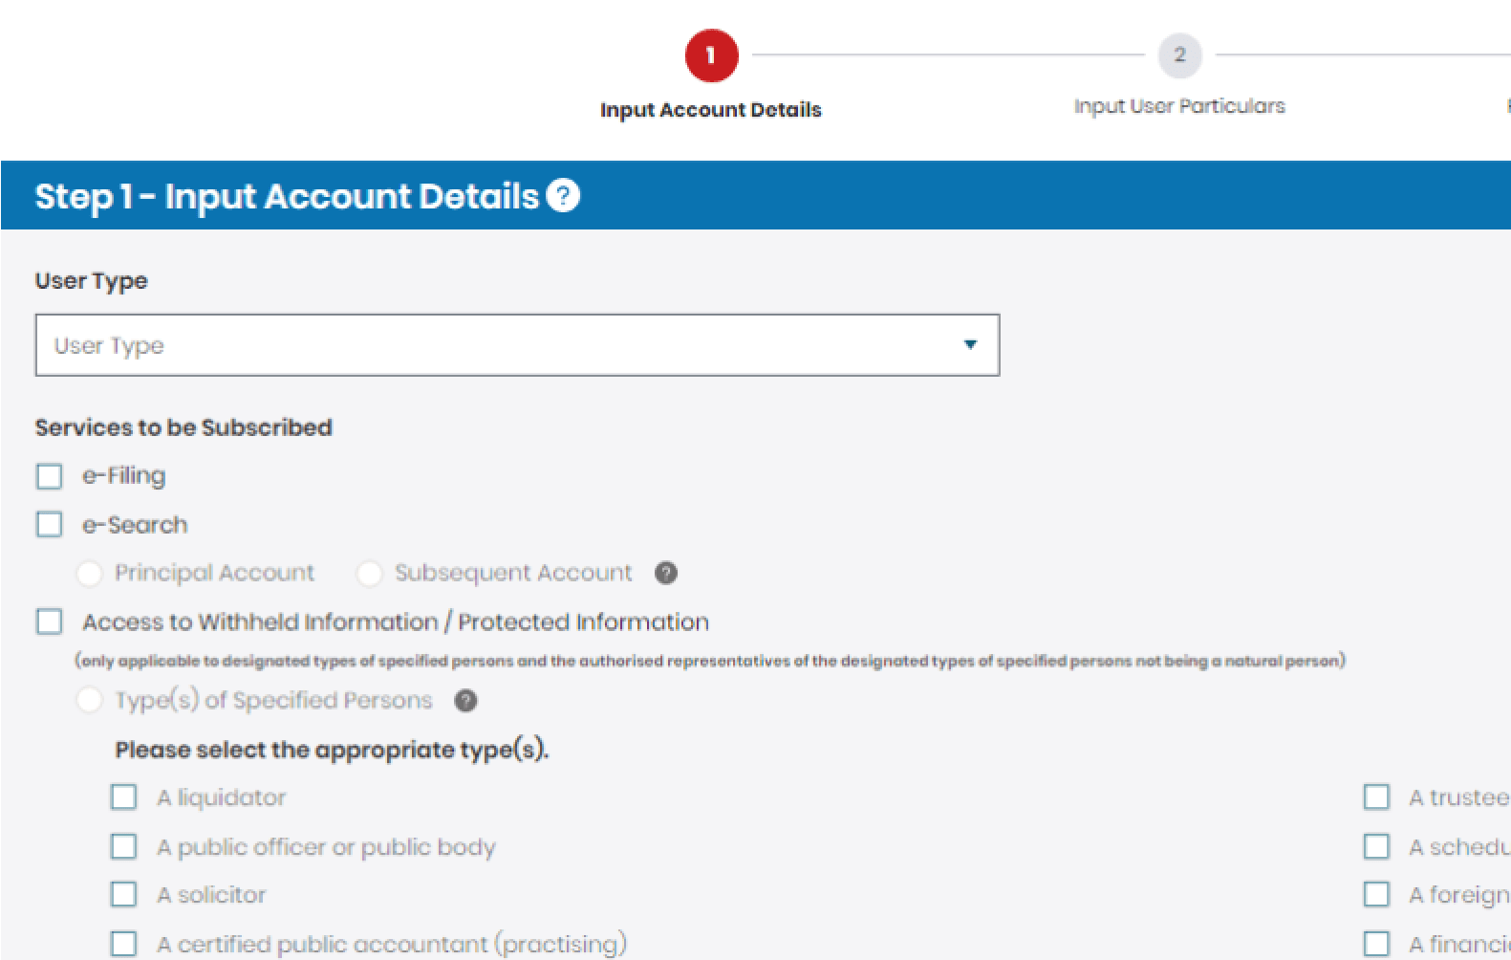Click help icon next to Subsequent Account

[666, 573]
